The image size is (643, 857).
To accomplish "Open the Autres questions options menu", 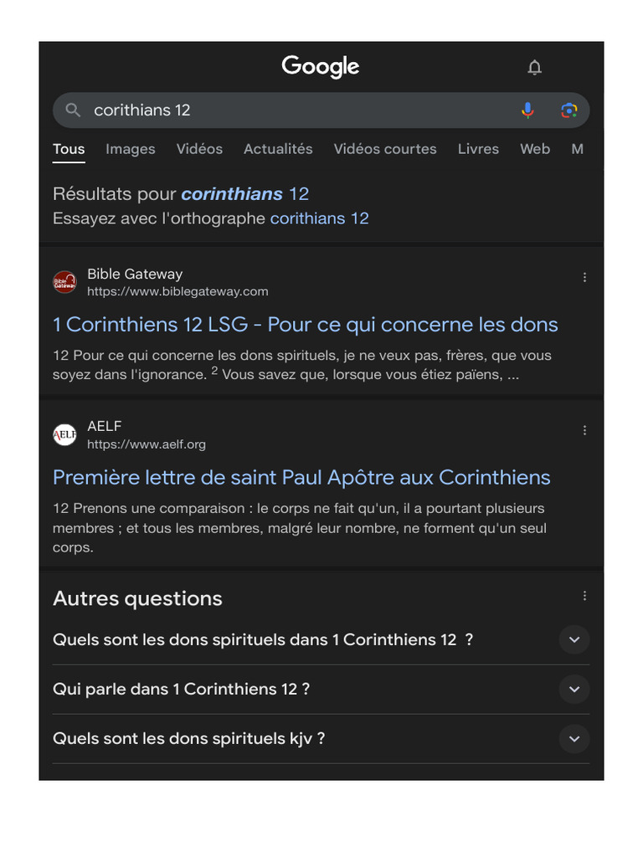I will click(584, 596).
